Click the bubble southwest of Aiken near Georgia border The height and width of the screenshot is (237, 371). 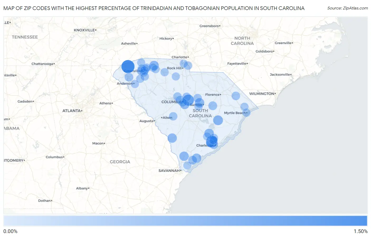(172, 138)
